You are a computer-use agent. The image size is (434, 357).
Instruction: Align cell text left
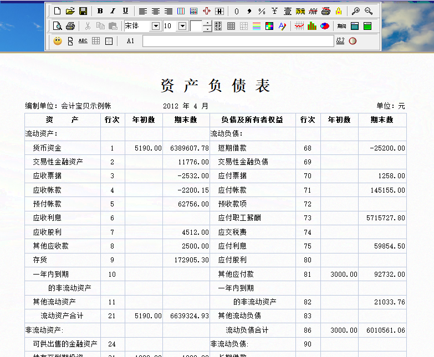click(x=143, y=11)
